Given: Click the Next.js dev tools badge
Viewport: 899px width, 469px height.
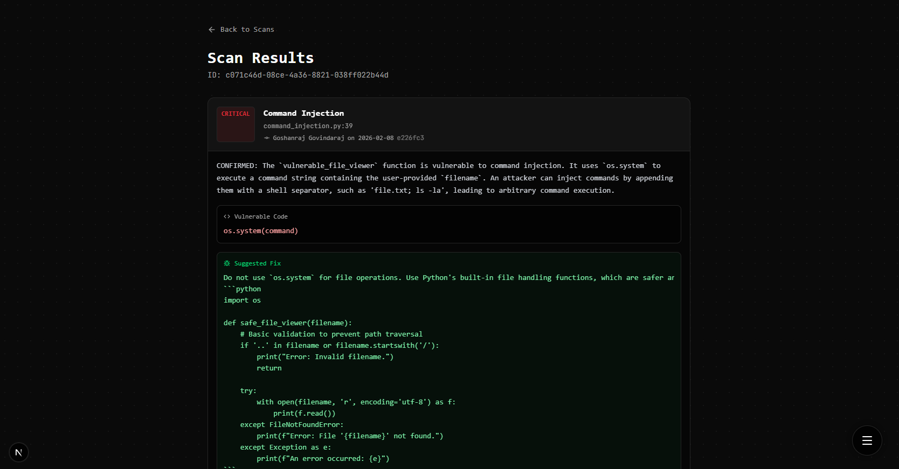Looking at the screenshot, I should tap(19, 452).
